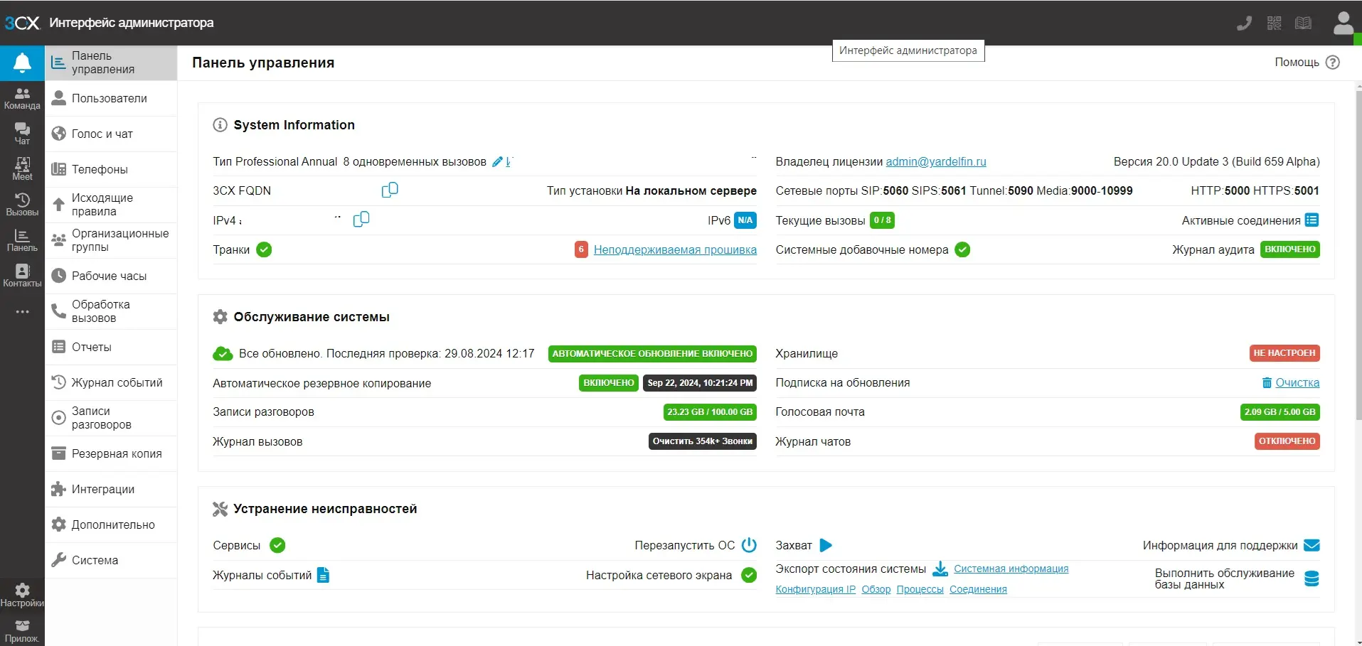1362x646 pixels.
Task: Open the notifications bell panel
Action: (x=22, y=63)
